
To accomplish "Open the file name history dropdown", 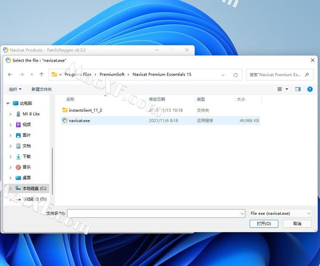I will point(242,213).
